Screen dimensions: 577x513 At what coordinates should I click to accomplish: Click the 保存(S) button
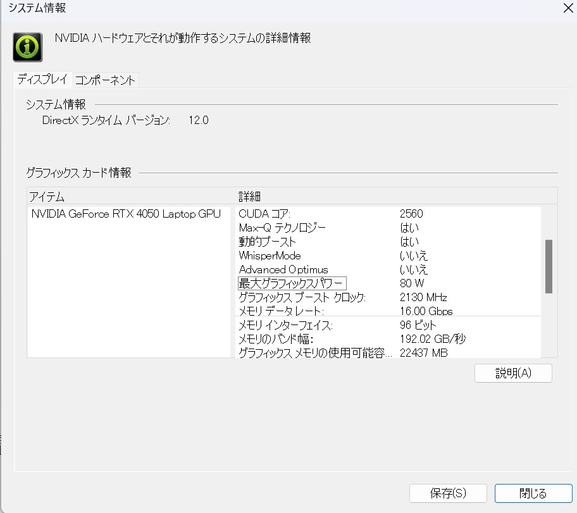click(448, 493)
